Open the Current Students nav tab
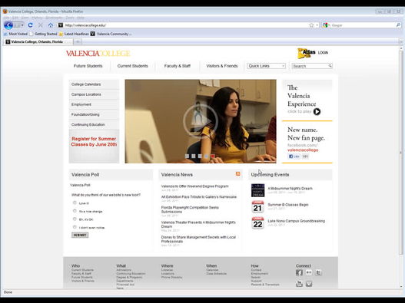This screenshot has width=405, height=303. point(132,66)
